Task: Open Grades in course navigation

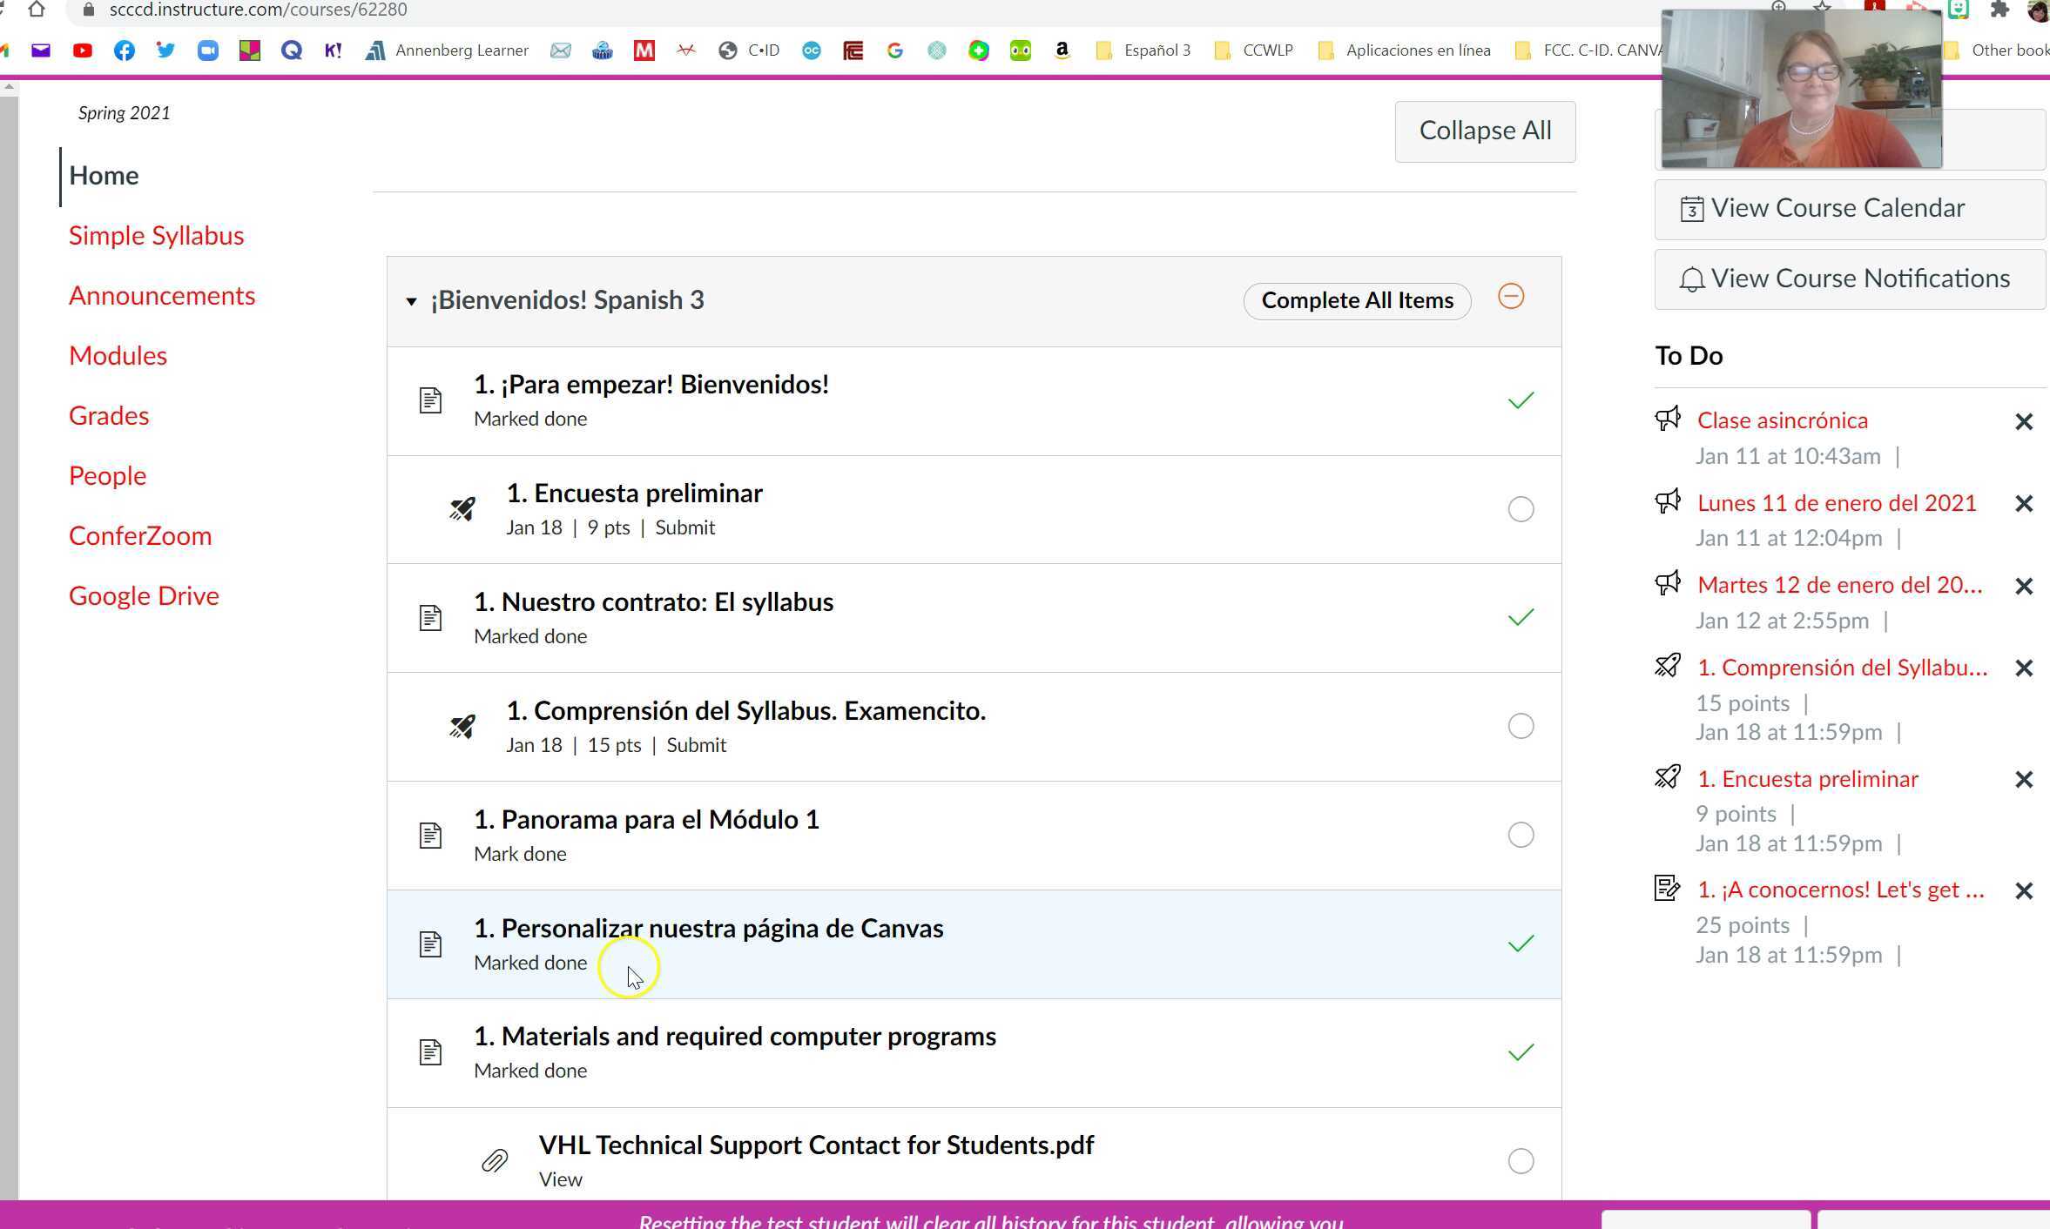Action: [x=109, y=416]
